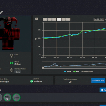Click the chart navigator scrollbar track

75,68
